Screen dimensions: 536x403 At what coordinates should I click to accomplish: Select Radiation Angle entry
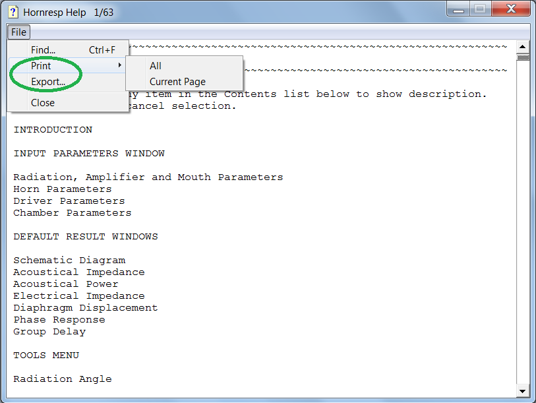click(63, 379)
